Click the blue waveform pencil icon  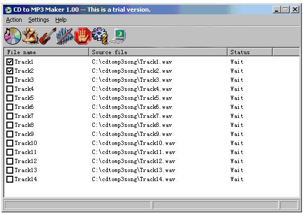point(65,36)
